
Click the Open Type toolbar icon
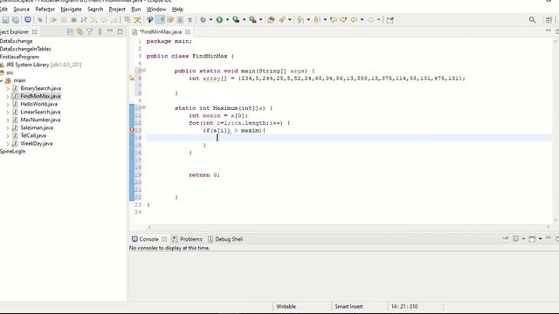pos(271,20)
